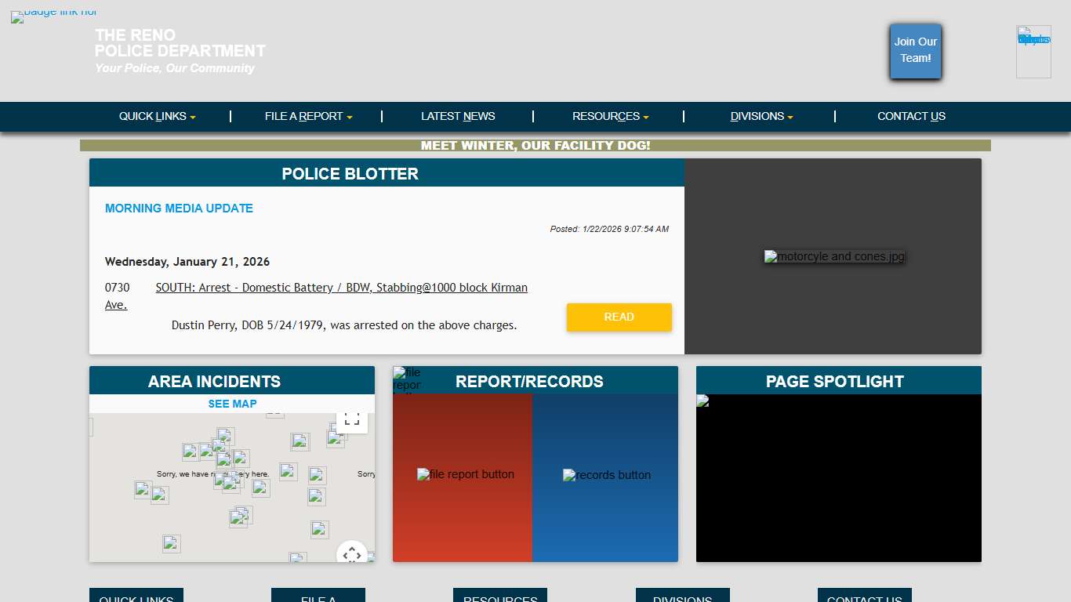Click the Join Our Team! button

[915, 50]
